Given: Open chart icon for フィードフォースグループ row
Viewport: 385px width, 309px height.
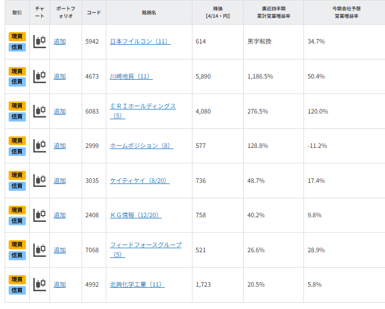Looking at the screenshot, I should pos(40,250).
